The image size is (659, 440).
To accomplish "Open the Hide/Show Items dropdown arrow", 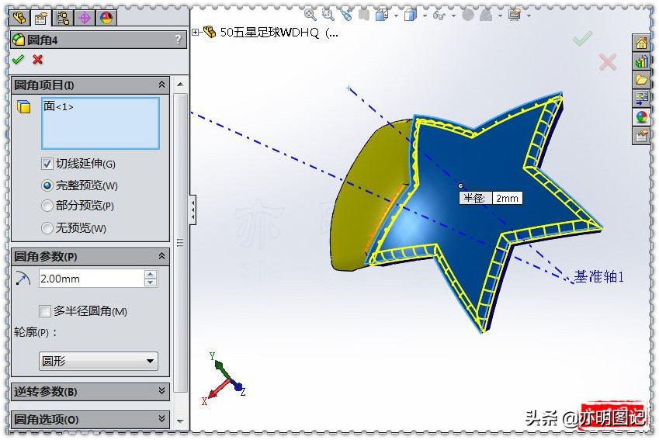I will (453, 16).
